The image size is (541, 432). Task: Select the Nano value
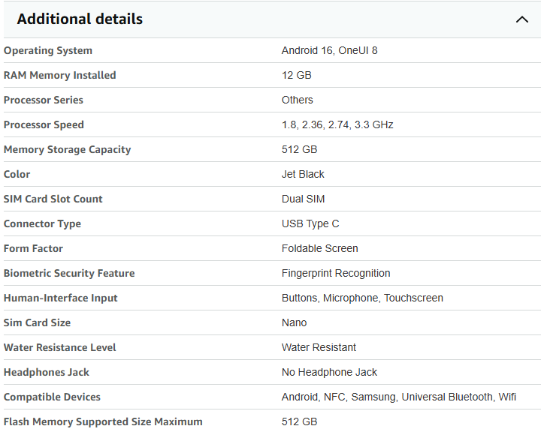pyautogui.click(x=295, y=322)
